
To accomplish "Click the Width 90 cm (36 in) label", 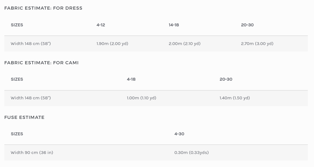I will (x=32, y=152).
